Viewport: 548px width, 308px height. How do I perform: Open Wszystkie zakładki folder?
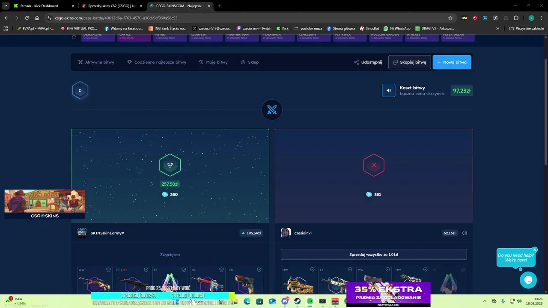526,29
